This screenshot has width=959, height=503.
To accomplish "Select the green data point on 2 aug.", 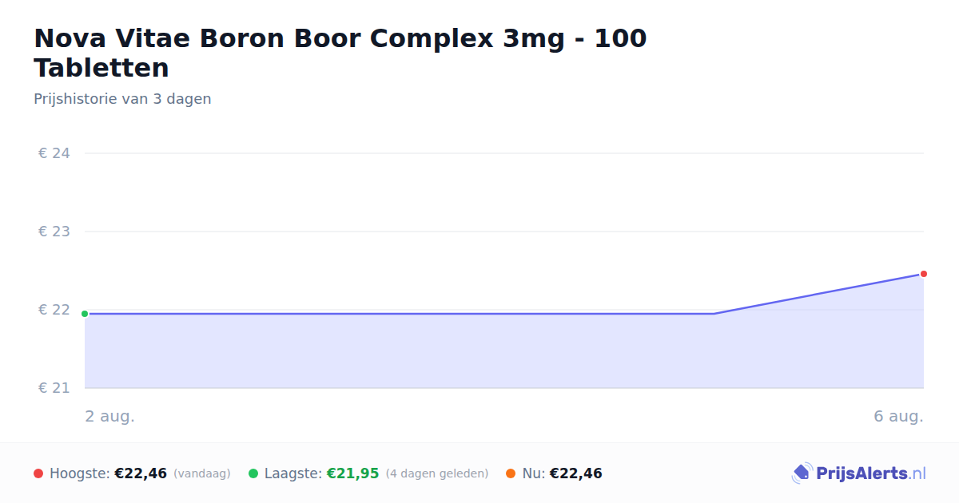I will click(85, 314).
